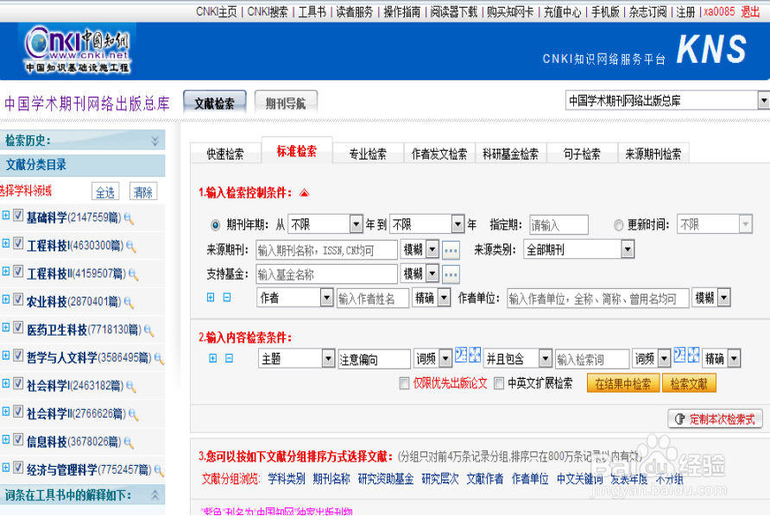Expand the 基础科学 tree node
Image resolution: width=770 pixels, height=516 pixels.
[x=6, y=215]
